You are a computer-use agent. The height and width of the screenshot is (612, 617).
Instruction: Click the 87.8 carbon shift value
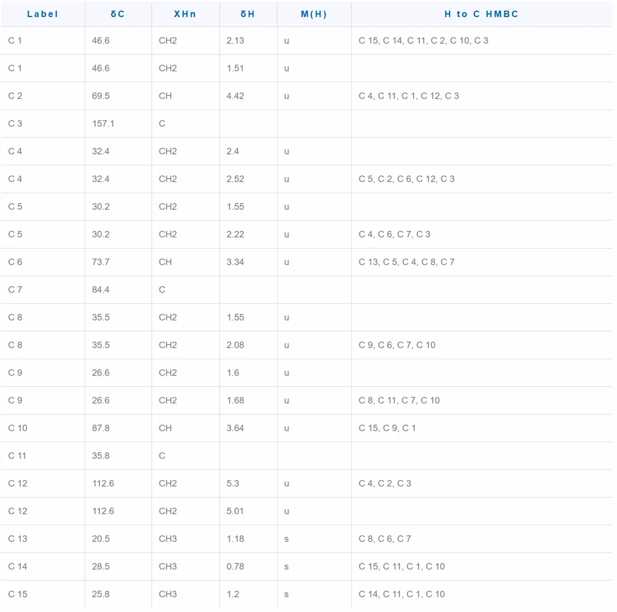(x=101, y=428)
